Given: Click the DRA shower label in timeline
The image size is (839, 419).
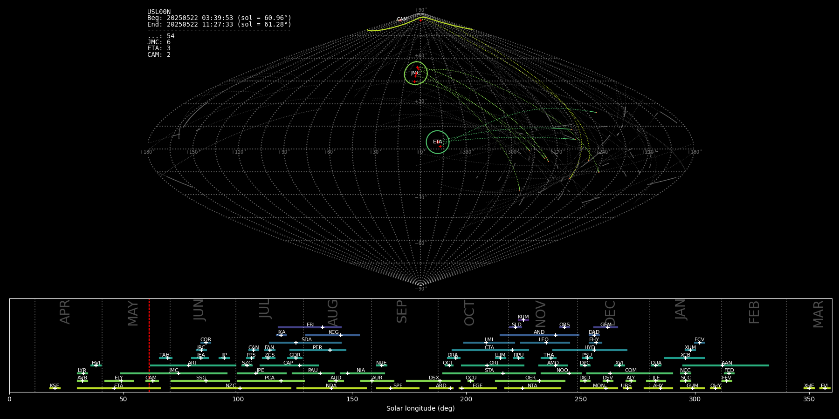Looking at the screenshot, I should (x=453, y=355).
